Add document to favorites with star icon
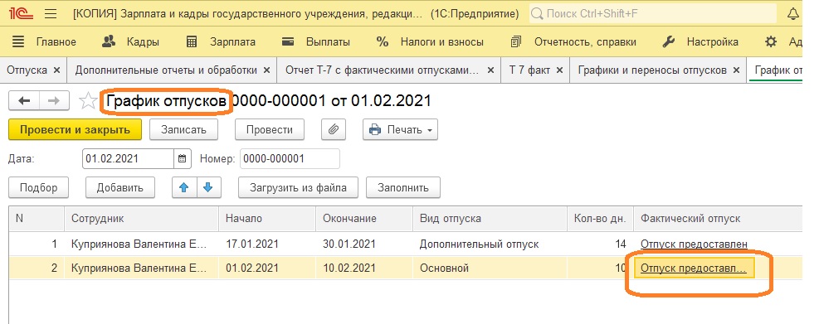The width and height of the screenshot is (819, 324). 88,101
